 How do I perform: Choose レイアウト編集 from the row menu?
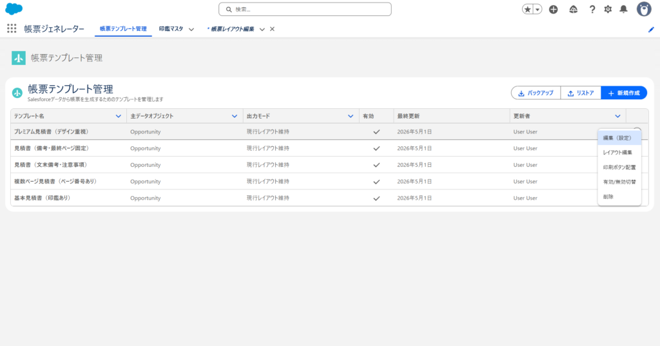[619, 152]
